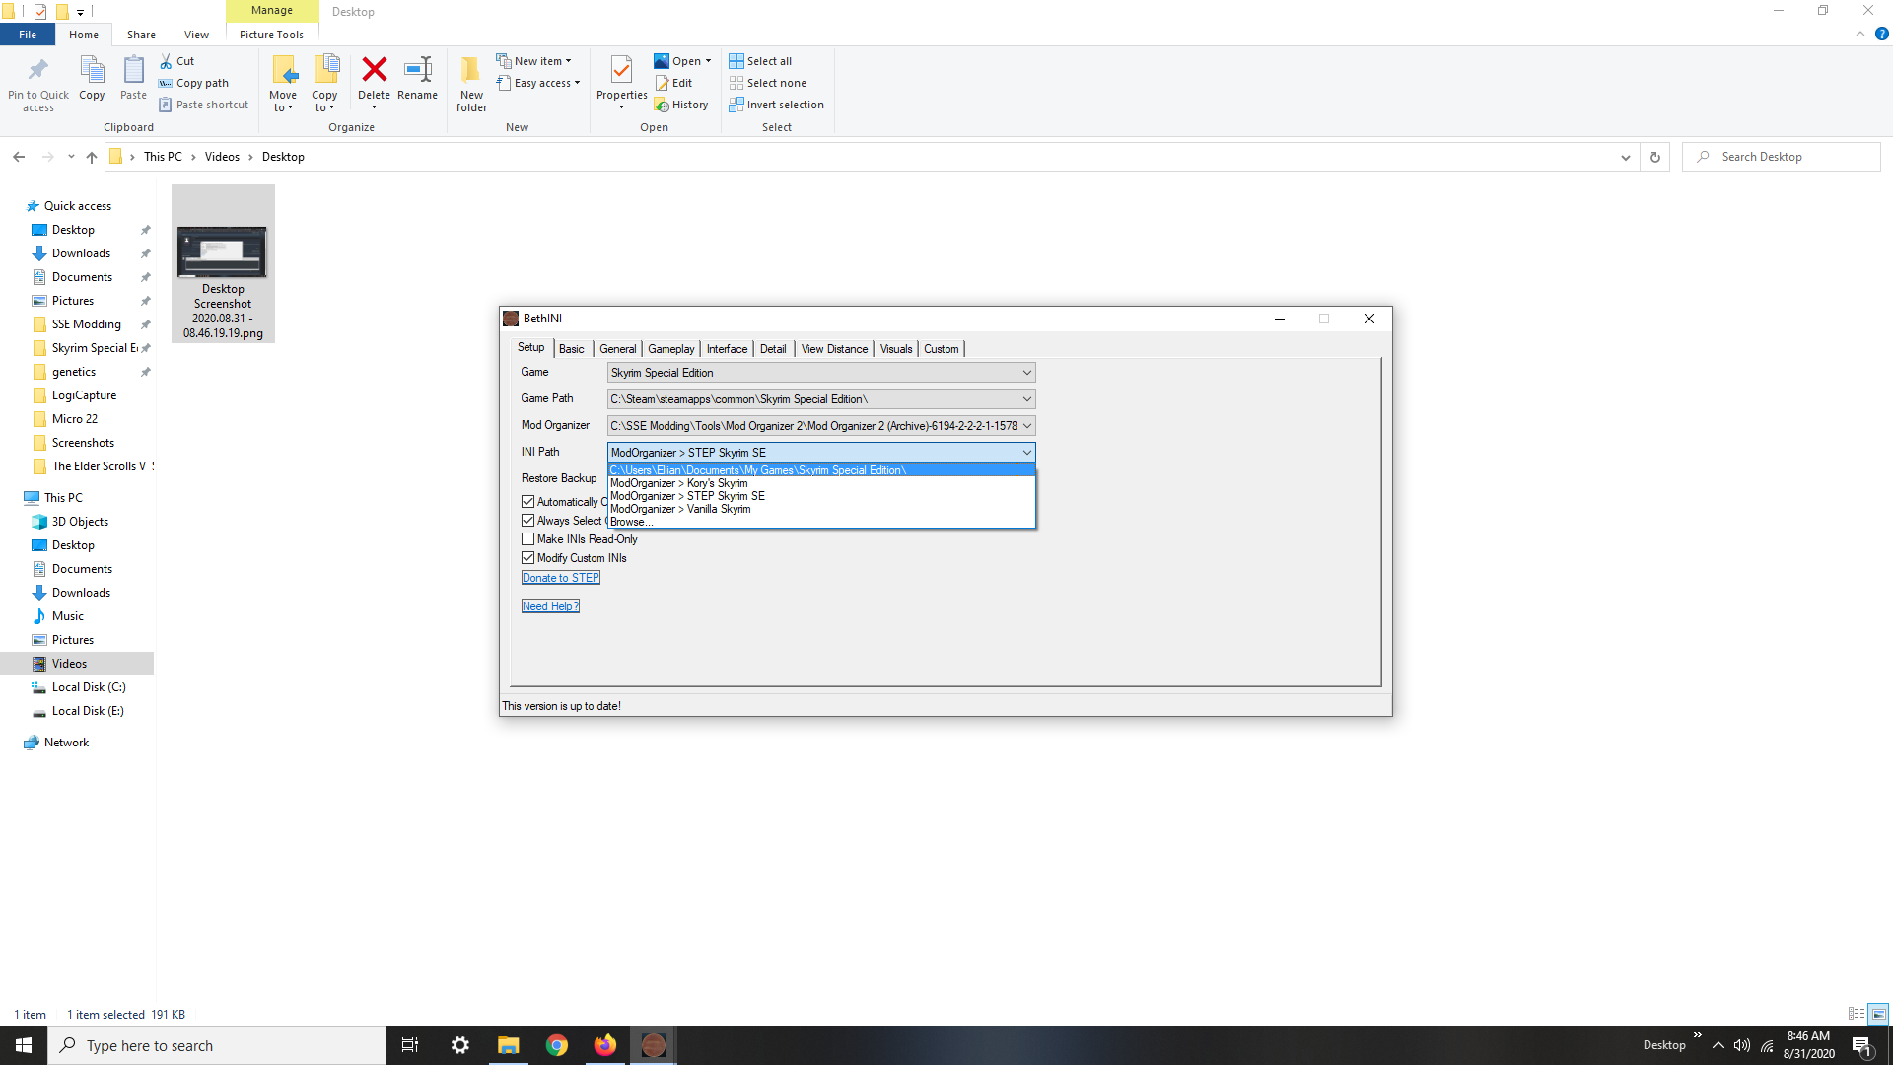Click This PC in address breadcrumb

click(163, 157)
